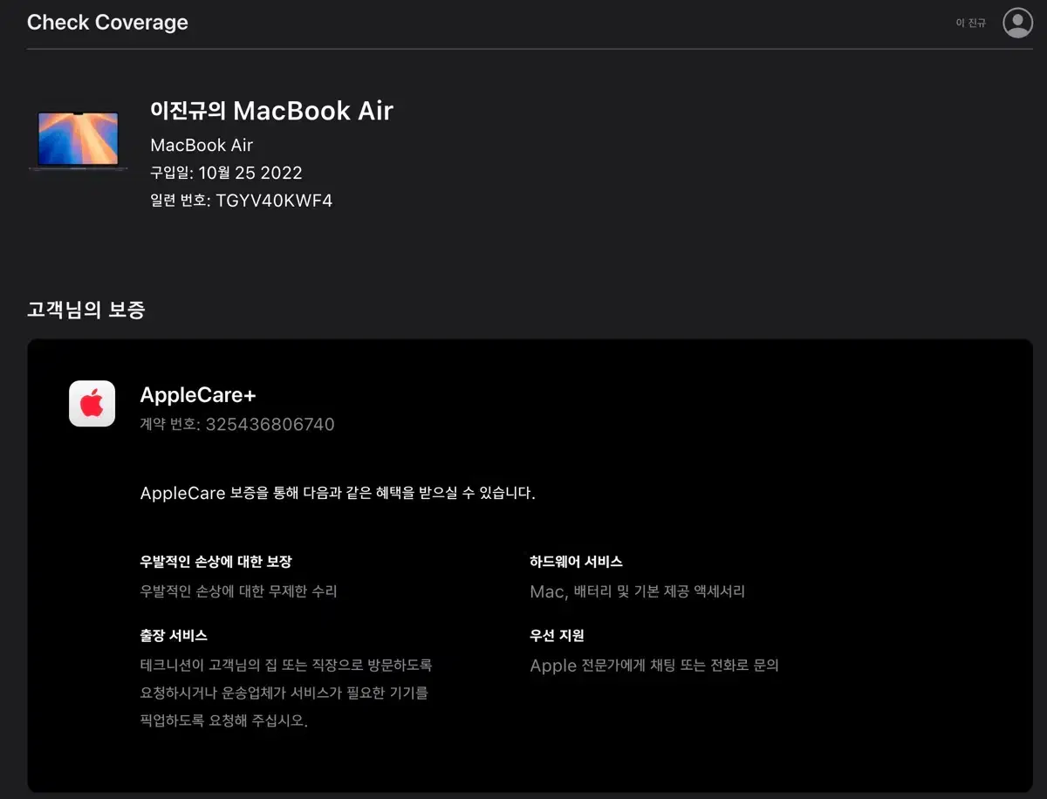Click the text Mac, 배터리 및 기본 제공 액세서리
Screen dimensions: 1047x799
pos(638,591)
